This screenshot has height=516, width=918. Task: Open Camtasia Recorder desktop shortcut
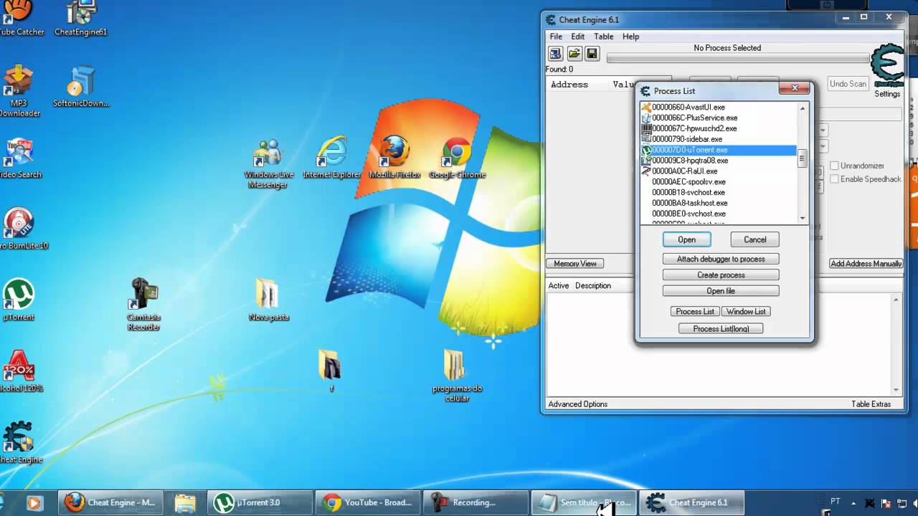tap(143, 305)
